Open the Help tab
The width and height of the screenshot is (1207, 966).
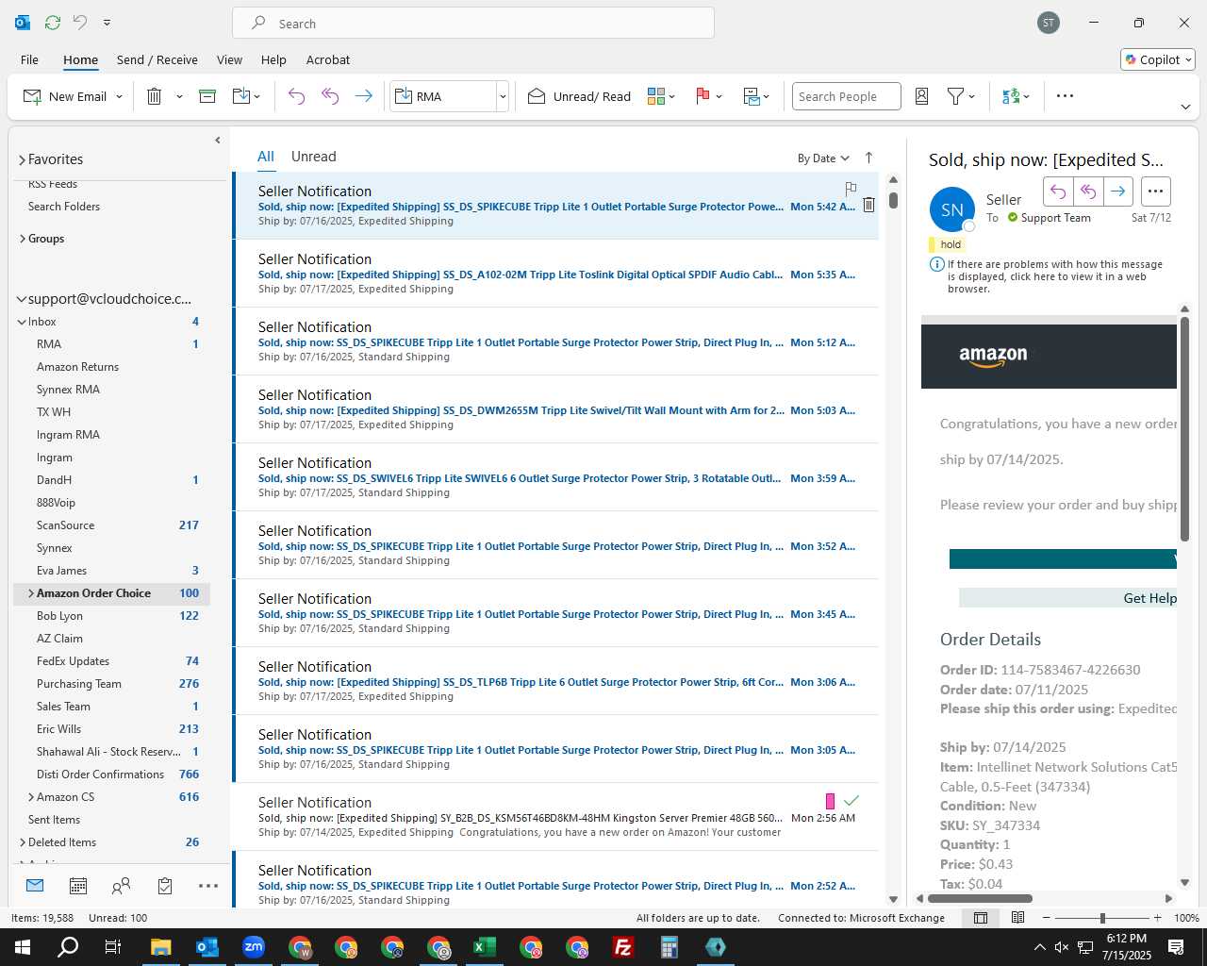[x=273, y=59]
